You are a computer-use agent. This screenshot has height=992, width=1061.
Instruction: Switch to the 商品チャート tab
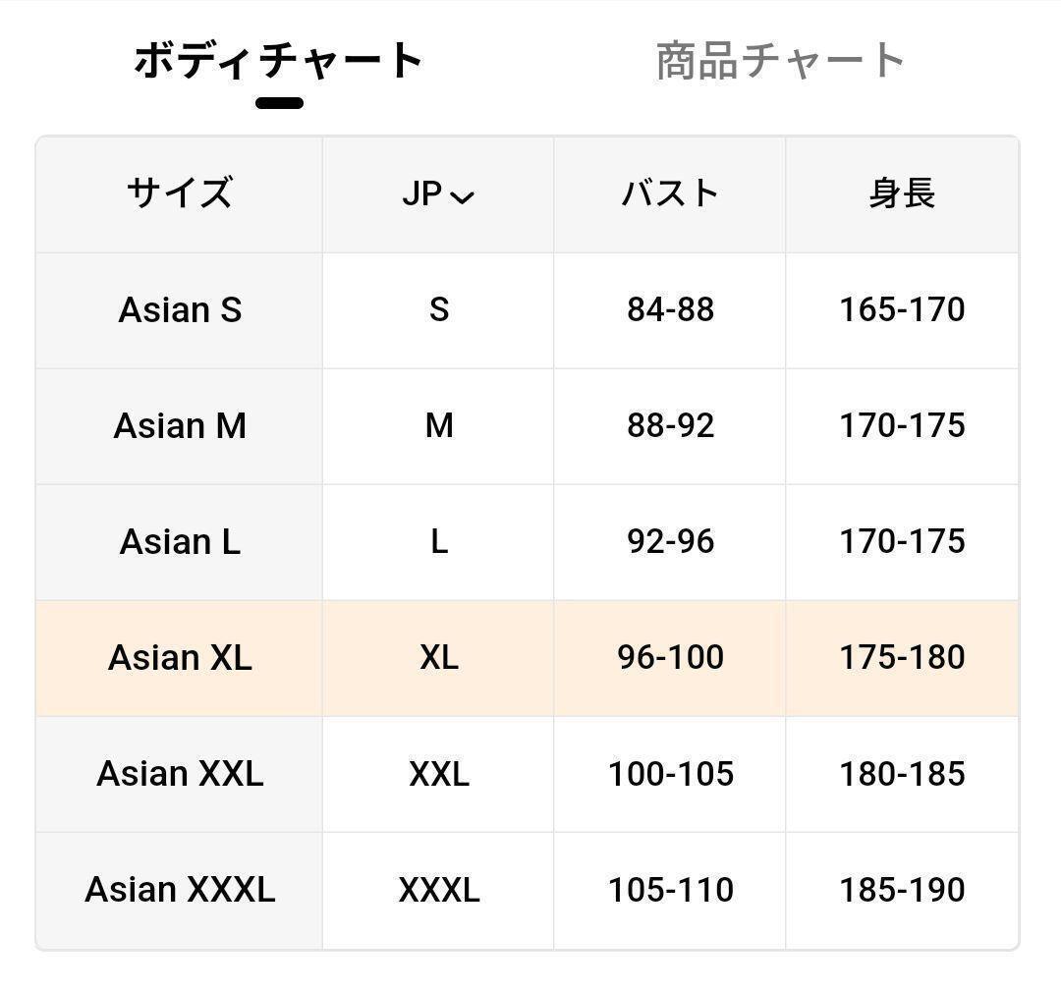point(779,59)
